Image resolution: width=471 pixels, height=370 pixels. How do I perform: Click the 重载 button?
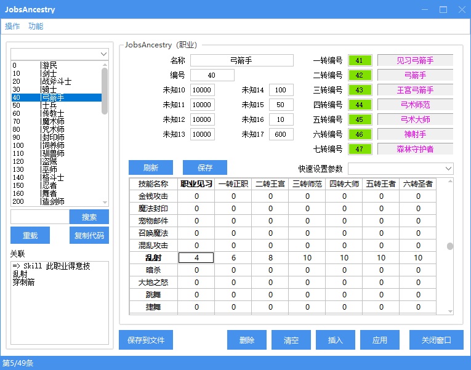[x=30, y=235]
